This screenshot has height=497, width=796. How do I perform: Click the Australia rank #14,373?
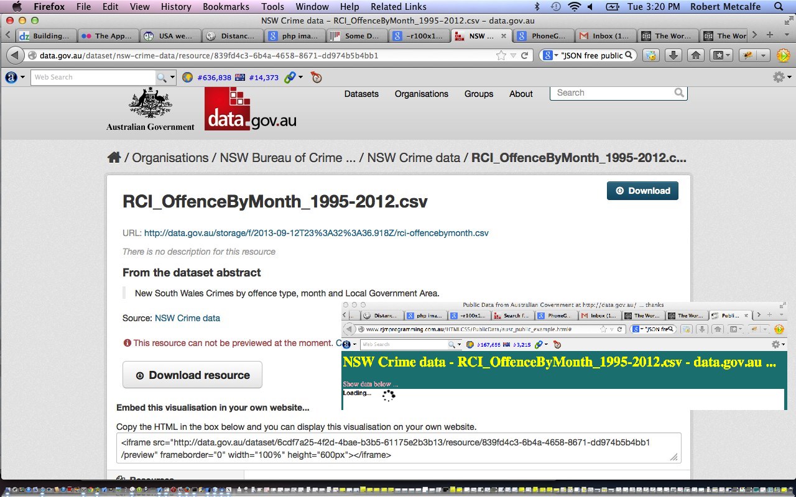click(x=264, y=78)
